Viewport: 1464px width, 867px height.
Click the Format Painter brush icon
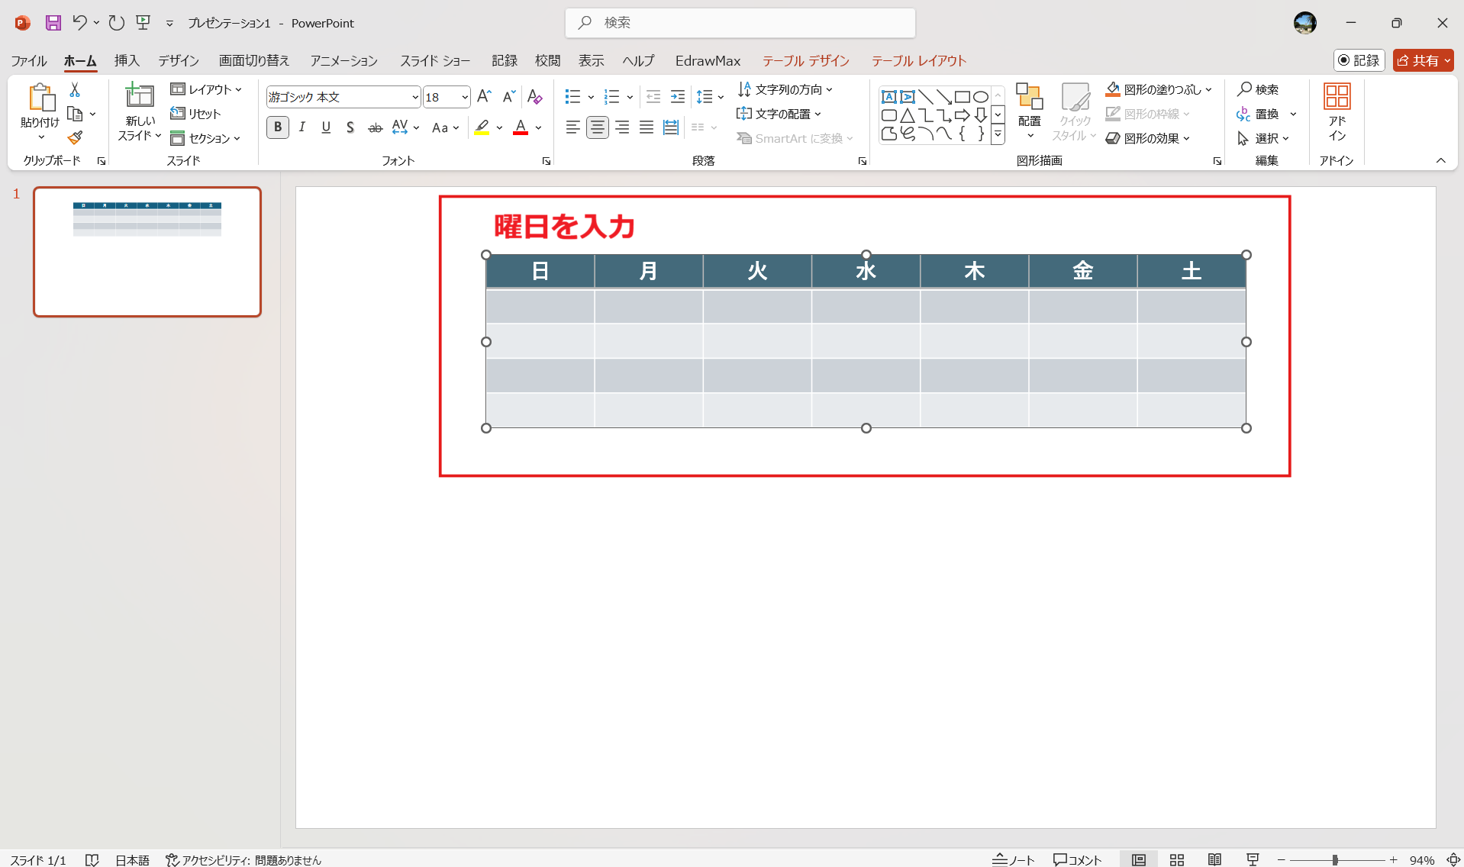[75, 138]
